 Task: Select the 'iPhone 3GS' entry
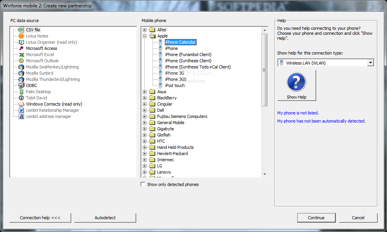click(176, 79)
